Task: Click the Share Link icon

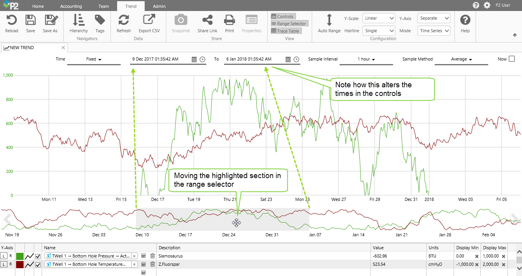Action: (207, 20)
